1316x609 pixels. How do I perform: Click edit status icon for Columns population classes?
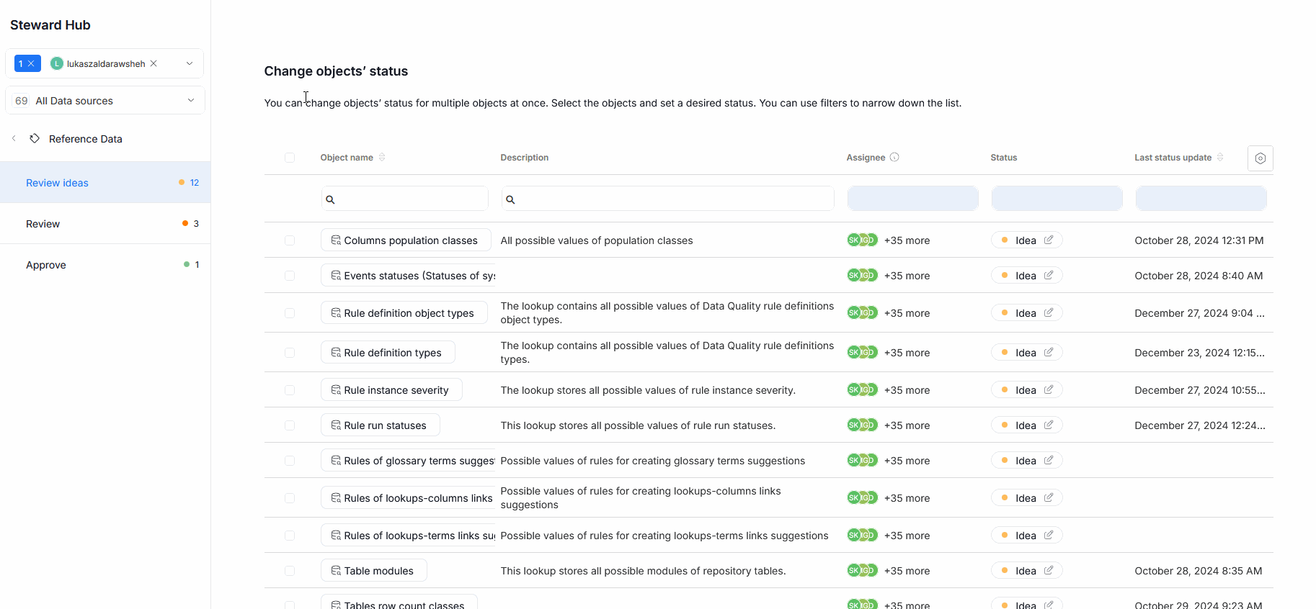coord(1049,240)
